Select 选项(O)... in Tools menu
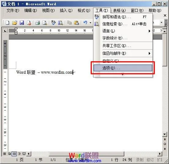The image size is (169, 164). pyautogui.click(x=123, y=68)
